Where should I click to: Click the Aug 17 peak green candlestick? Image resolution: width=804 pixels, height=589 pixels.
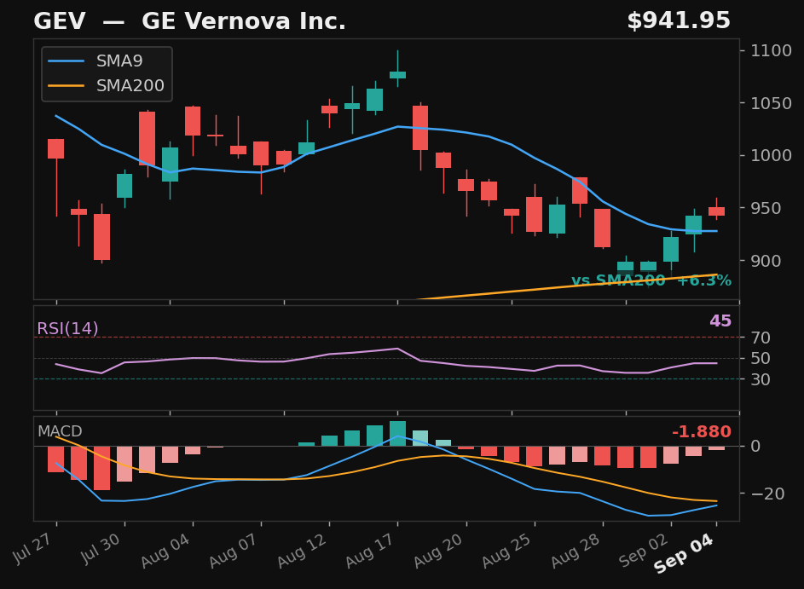[x=397, y=75]
